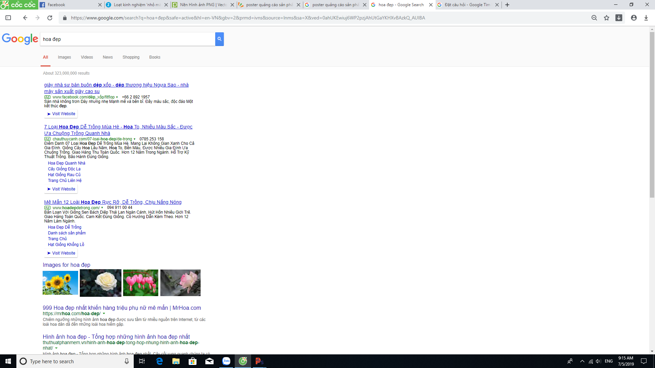This screenshot has height=368, width=655.
Task: Expand the chauthuycanhcom site links
Action: (134, 139)
